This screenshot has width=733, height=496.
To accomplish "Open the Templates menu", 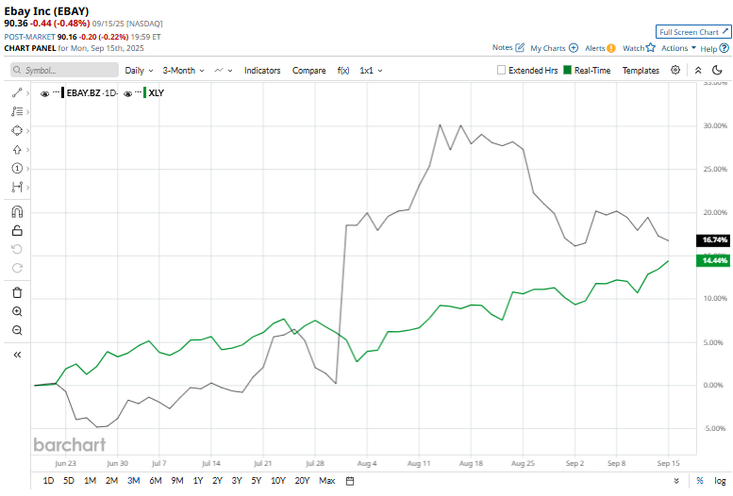I will coord(641,70).
